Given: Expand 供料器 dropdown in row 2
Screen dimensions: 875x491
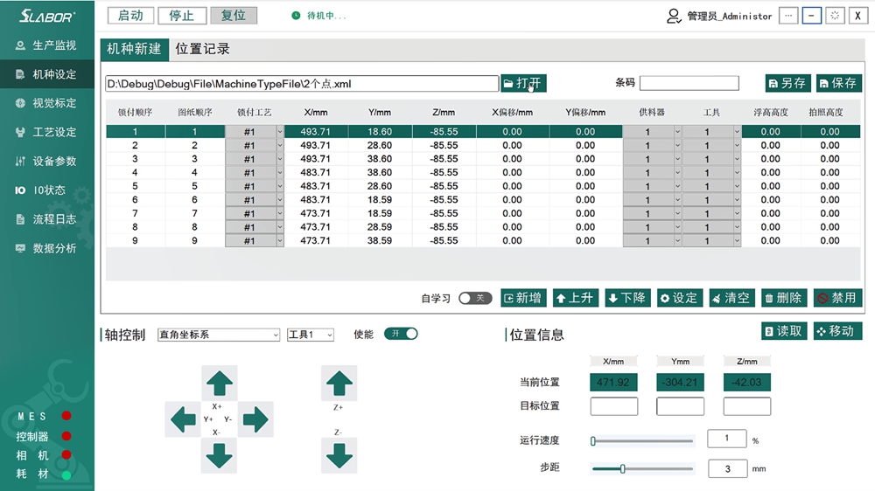Looking at the screenshot, I should (x=677, y=145).
